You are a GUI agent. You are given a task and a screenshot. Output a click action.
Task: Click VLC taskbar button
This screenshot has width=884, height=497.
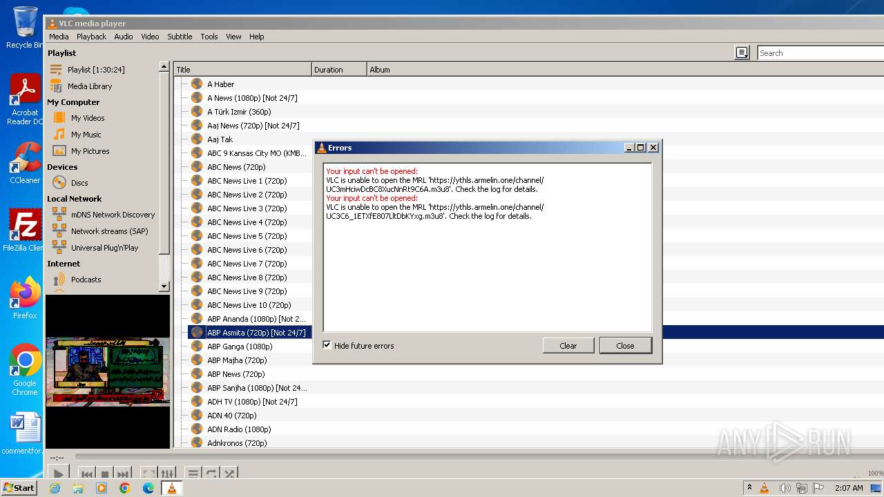pos(171,488)
